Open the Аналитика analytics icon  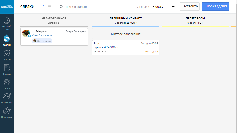click(7, 98)
